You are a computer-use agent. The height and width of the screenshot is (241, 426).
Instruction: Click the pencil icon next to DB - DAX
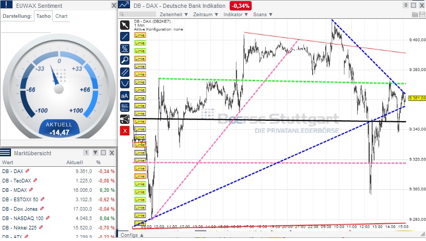tap(28, 171)
